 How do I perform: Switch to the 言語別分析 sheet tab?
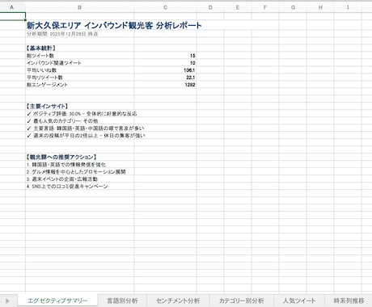pyautogui.click(x=122, y=301)
